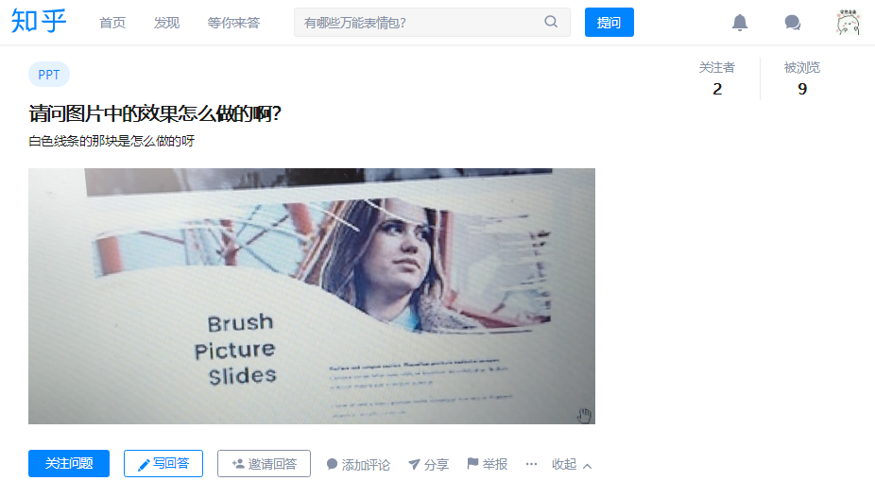875x481 pixels.
Task: Click 举报 report flag
Action: [472, 463]
